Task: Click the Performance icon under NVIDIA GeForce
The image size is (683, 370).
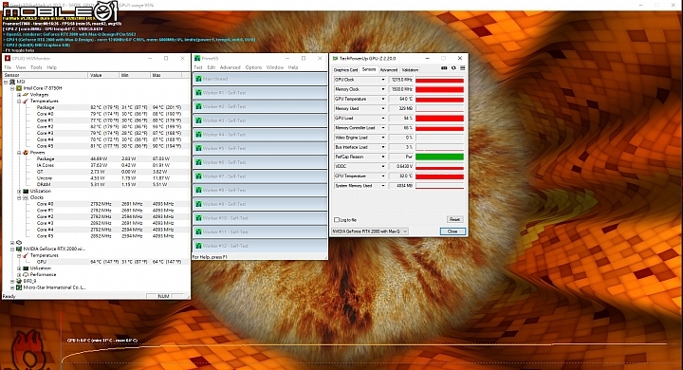Action: (x=26, y=274)
